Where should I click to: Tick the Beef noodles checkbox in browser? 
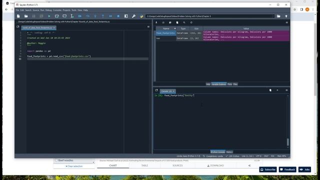56,160
